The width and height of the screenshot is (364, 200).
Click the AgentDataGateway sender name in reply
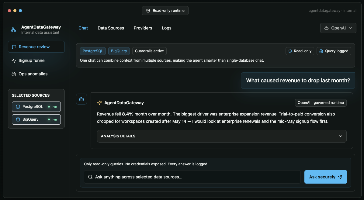coord(124,103)
